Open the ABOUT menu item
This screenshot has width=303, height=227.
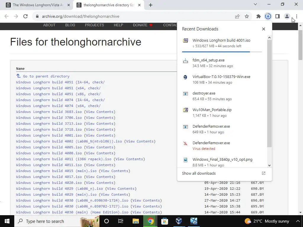[49, 25]
